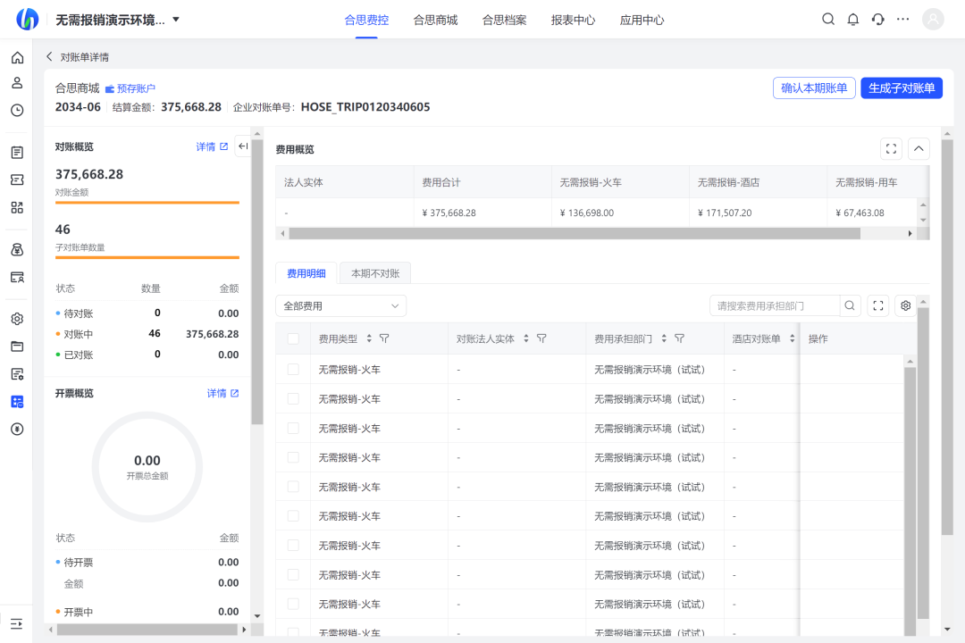
Task: Click the 合思 logo at top left
Action: pyautogui.click(x=27, y=19)
